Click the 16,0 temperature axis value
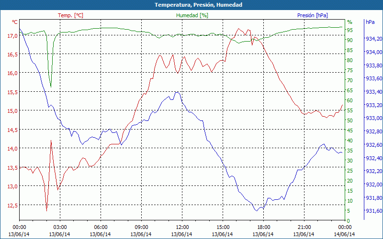 pyautogui.click(x=12, y=73)
